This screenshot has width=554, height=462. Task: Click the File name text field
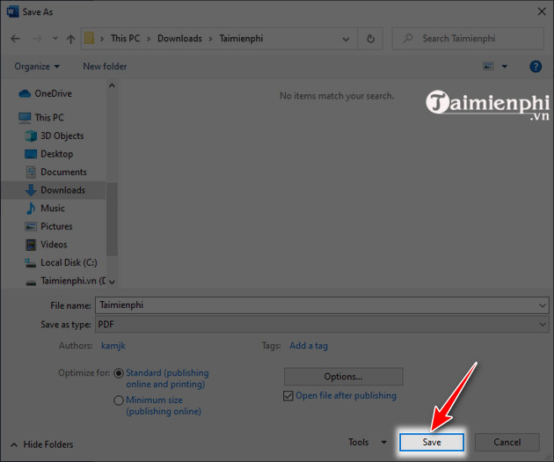point(322,305)
